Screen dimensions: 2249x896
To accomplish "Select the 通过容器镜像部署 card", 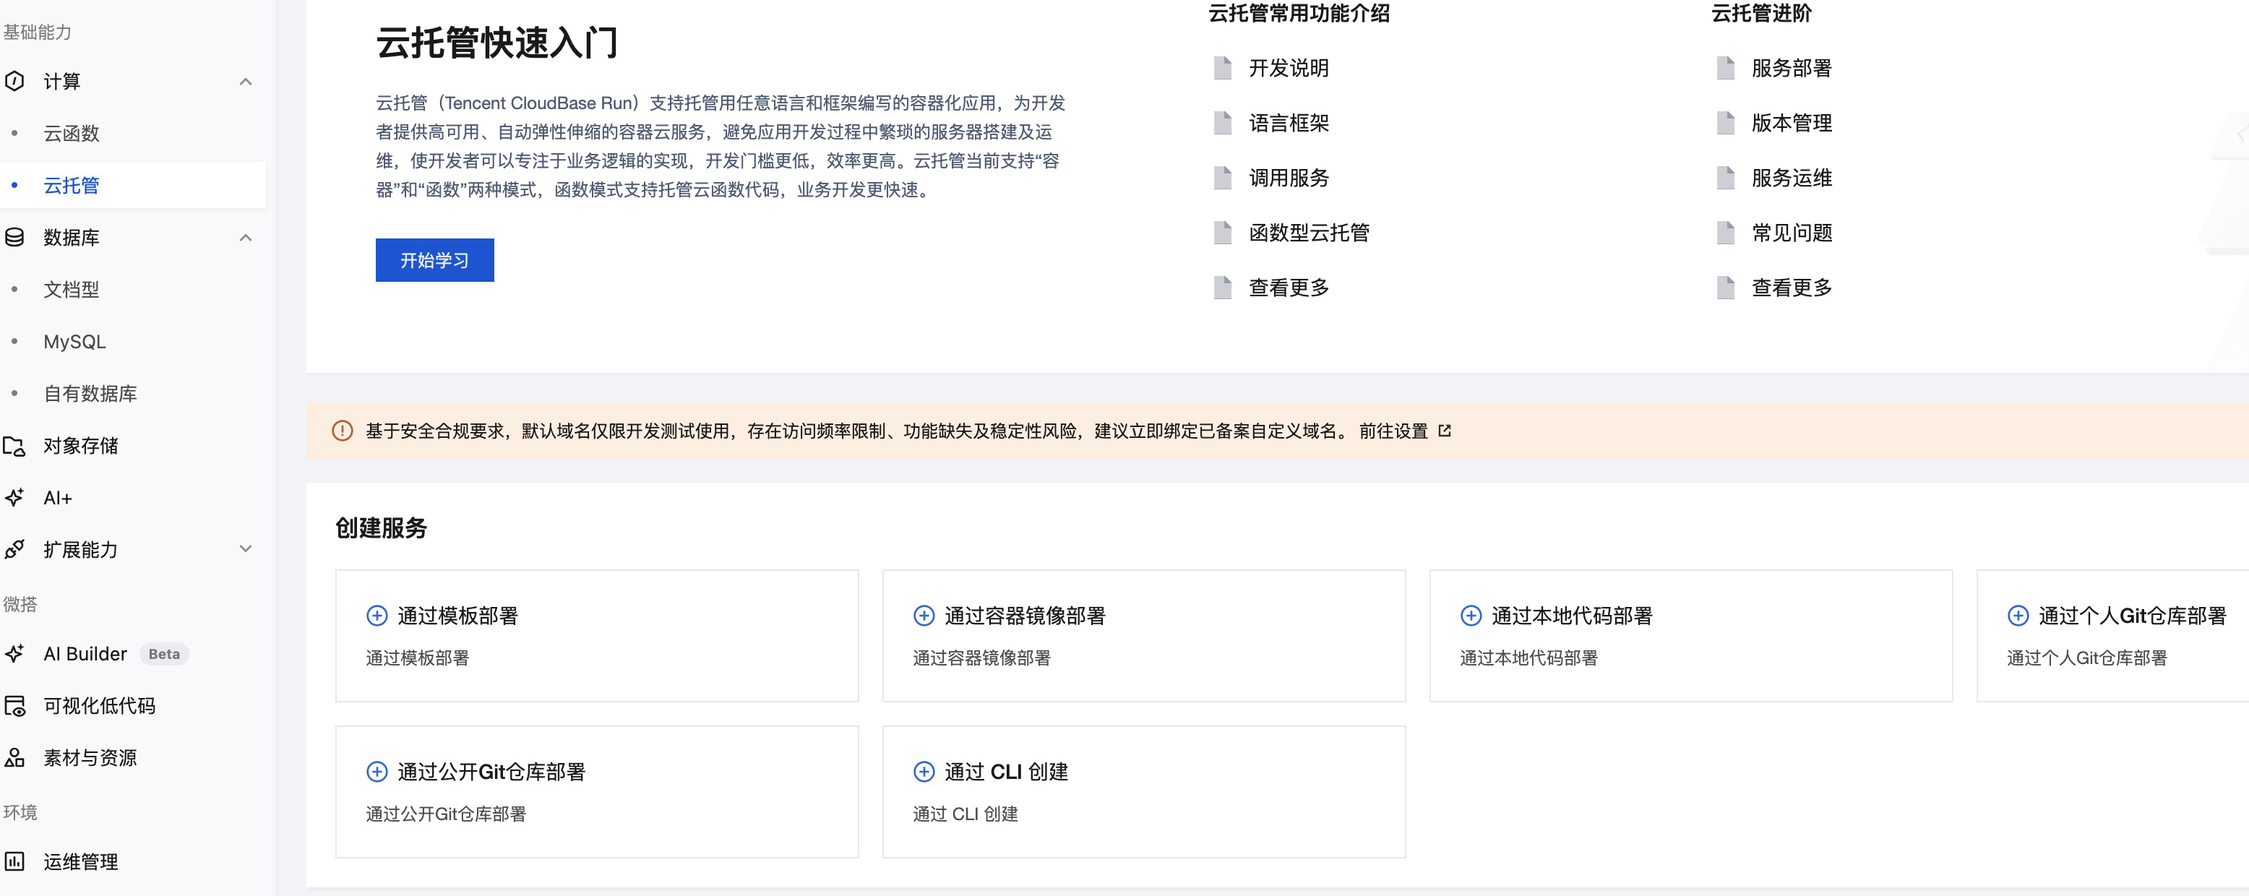I will [1144, 636].
